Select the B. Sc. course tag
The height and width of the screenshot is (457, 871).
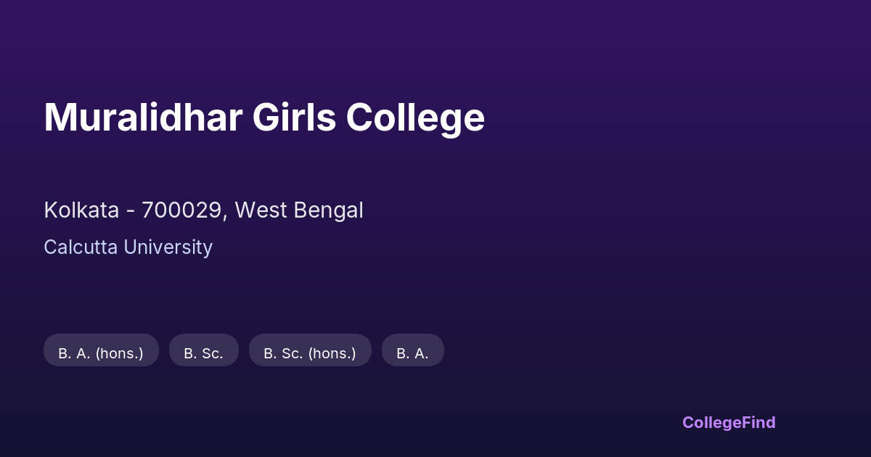(203, 353)
